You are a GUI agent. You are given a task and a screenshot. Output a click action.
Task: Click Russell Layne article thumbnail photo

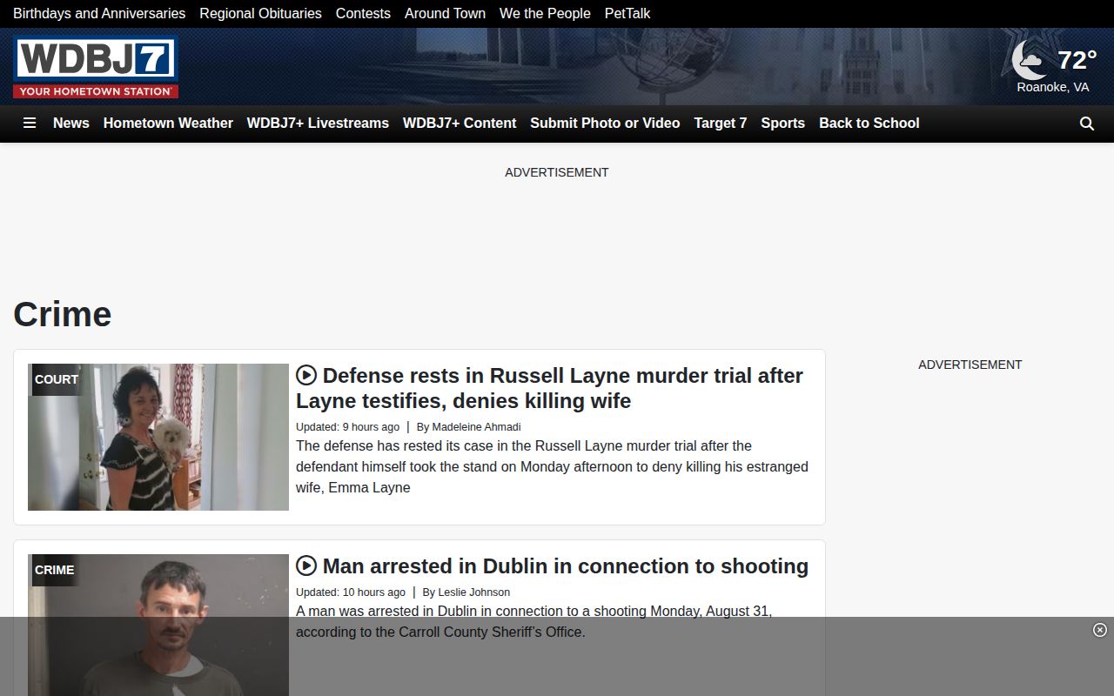pos(158,437)
